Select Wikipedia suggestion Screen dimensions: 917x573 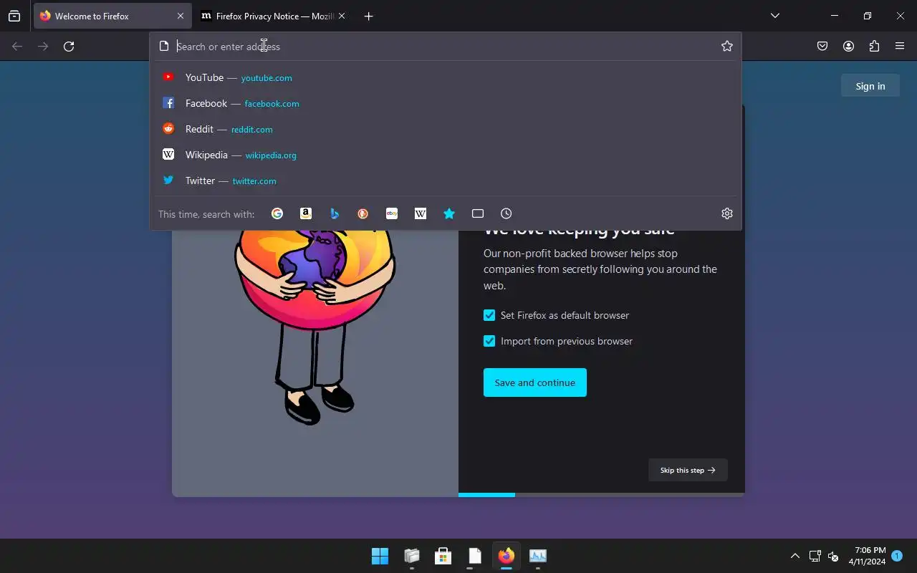coord(446,155)
